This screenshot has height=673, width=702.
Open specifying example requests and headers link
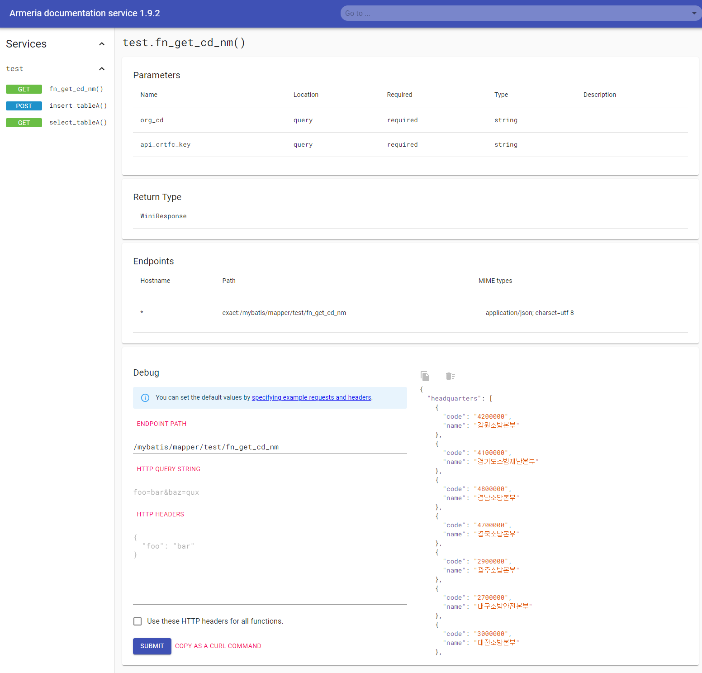pos(311,397)
